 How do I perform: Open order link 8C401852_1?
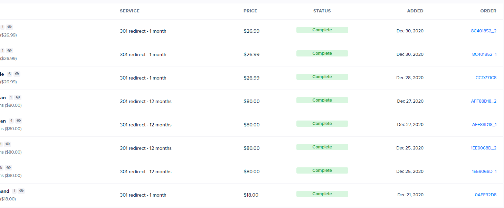[x=484, y=54]
